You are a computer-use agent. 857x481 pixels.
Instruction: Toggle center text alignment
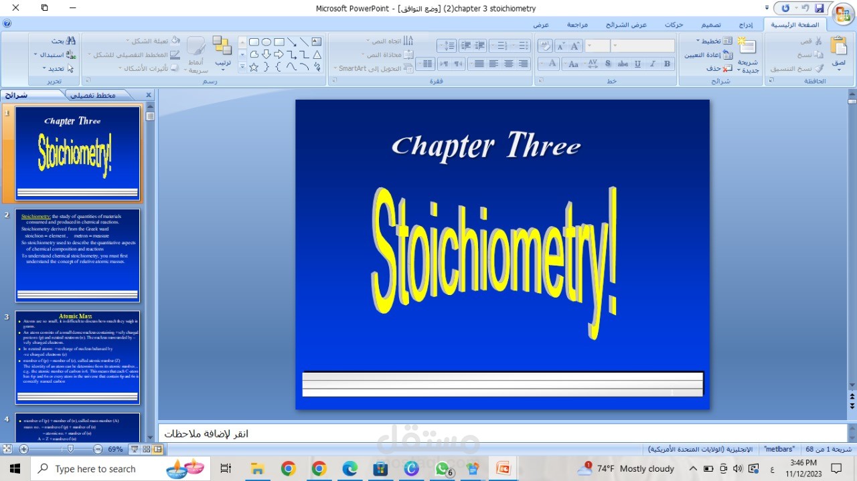508,64
